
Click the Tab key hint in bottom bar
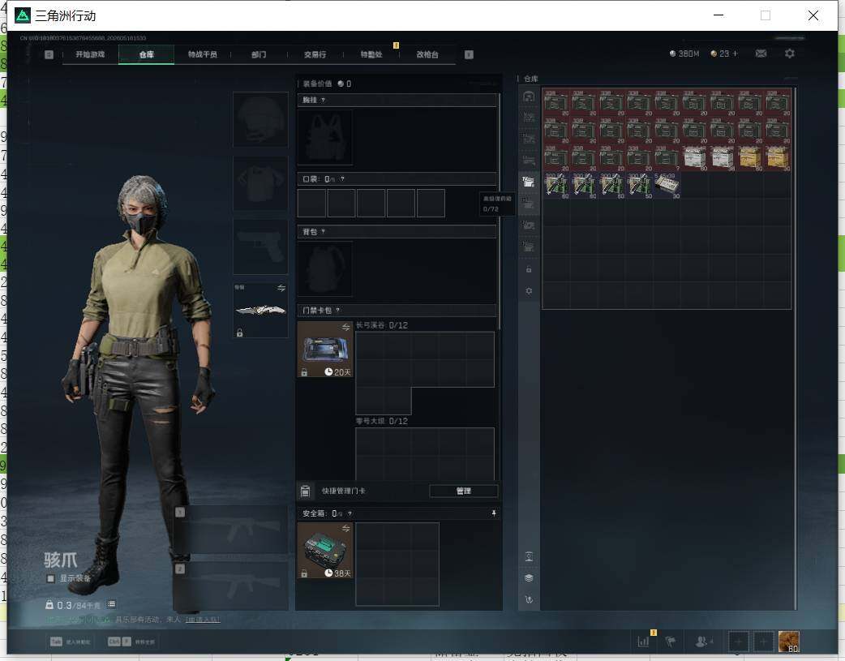pyautogui.click(x=56, y=642)
